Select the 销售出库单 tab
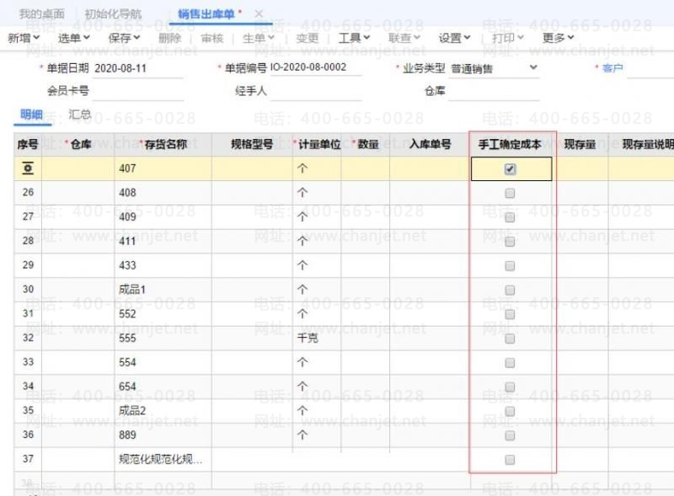This screenshot has height=496, width=674. click(x=206, y=13)
